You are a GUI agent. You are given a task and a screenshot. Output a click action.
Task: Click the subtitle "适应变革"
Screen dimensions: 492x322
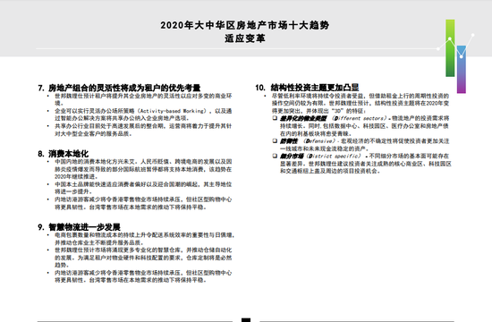click(245, 38)
